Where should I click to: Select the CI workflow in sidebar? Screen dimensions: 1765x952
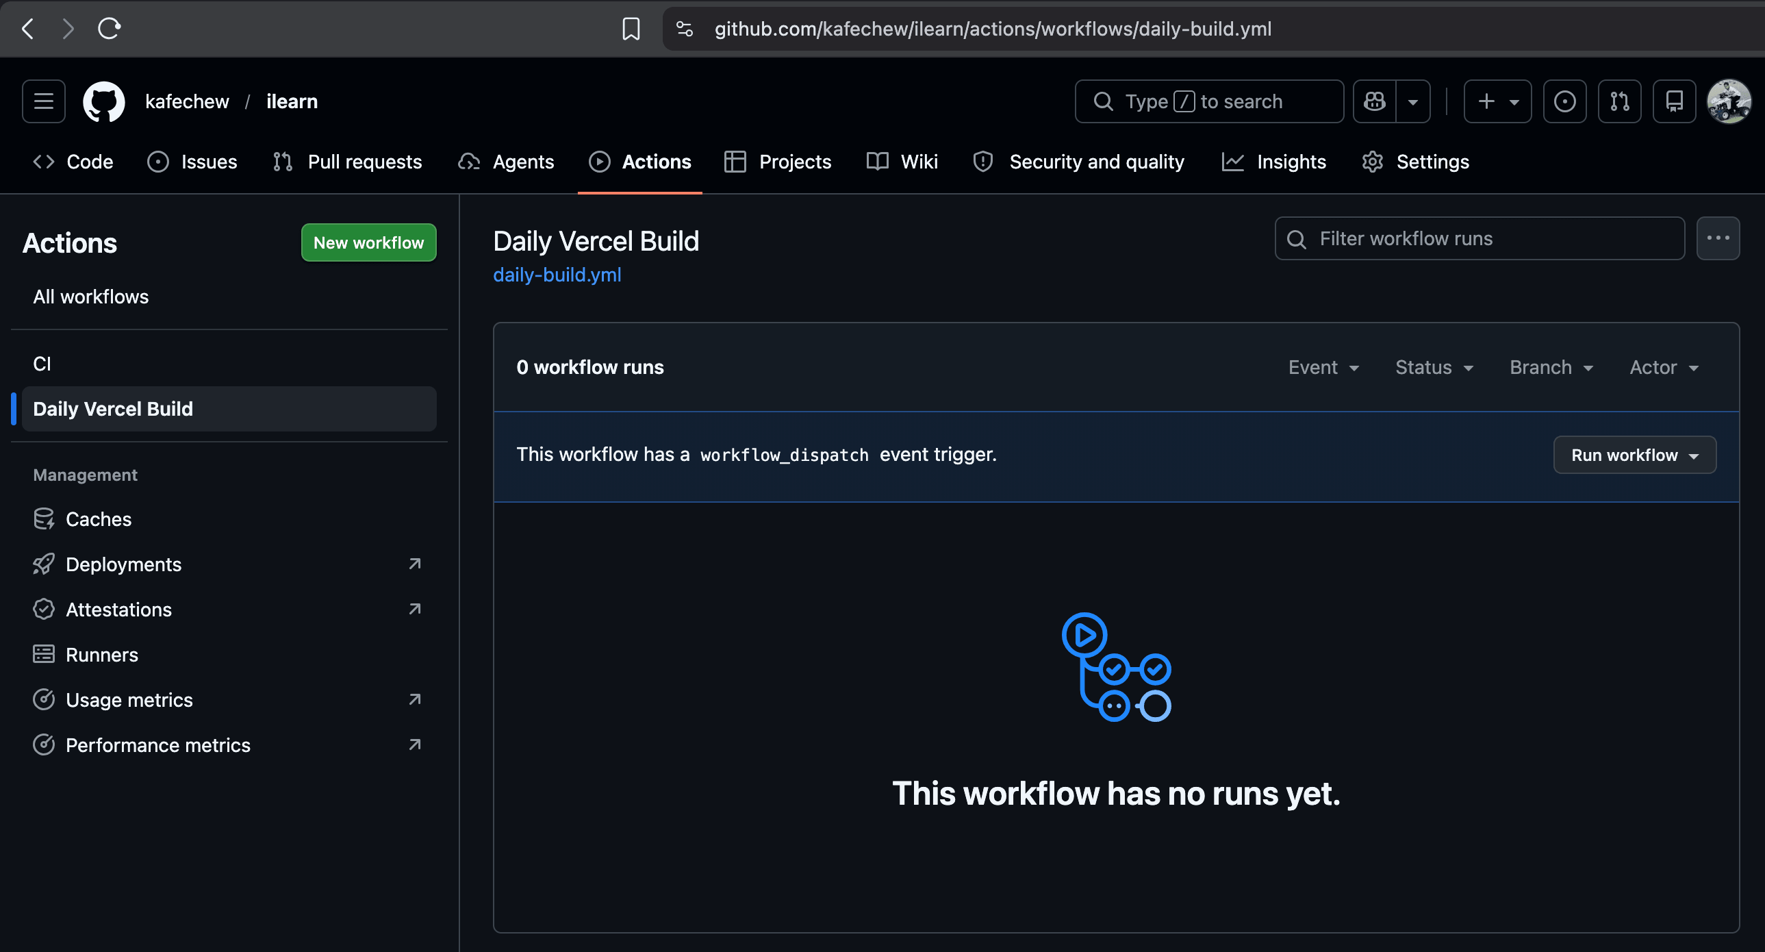click(229, 364)
